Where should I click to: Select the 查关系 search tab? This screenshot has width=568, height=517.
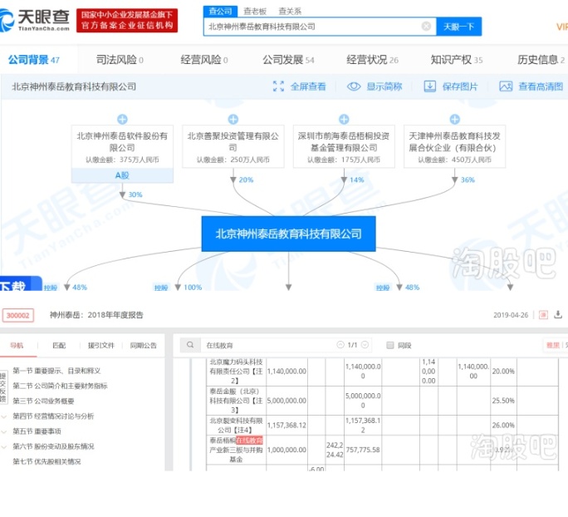click(290, 12)
